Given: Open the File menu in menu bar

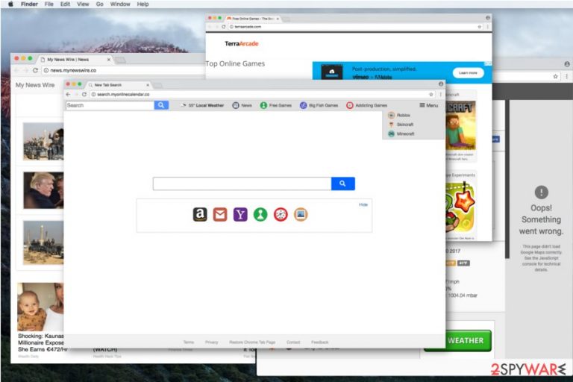Looking at the screenshot, I should coord(49,4).
